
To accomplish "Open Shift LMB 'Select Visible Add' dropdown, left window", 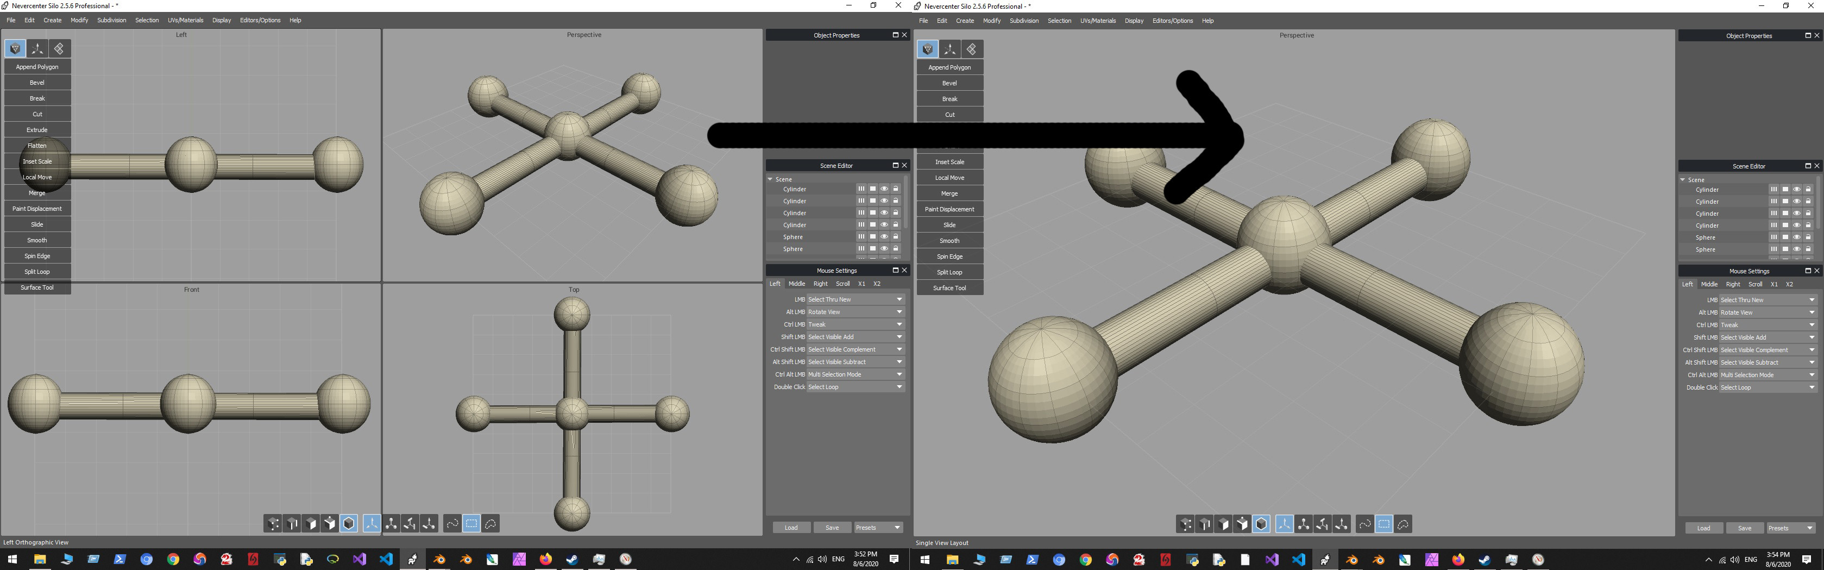I will 856,337.
